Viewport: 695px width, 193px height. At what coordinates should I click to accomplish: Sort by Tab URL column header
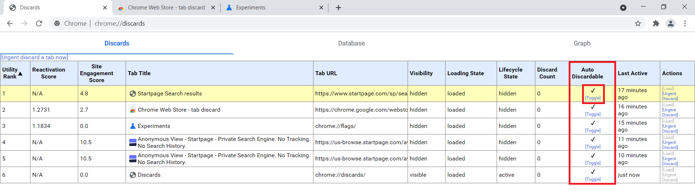coord(361,73)
